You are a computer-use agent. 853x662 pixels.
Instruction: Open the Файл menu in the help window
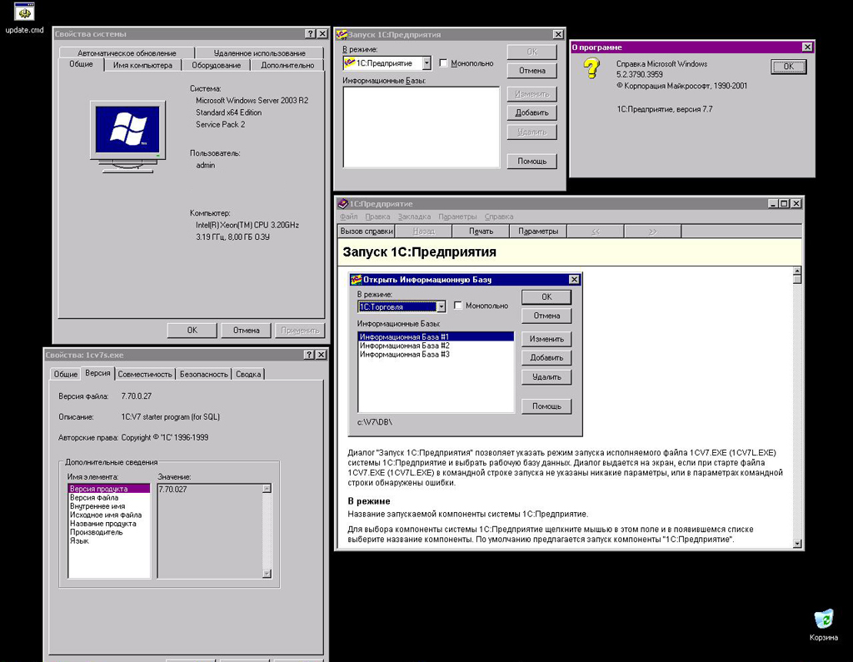[349, 217]
